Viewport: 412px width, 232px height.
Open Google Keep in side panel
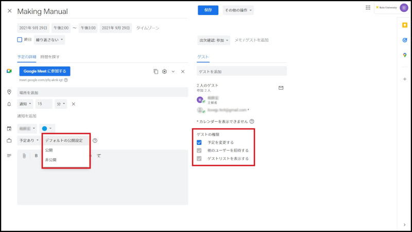click(405, 25)
